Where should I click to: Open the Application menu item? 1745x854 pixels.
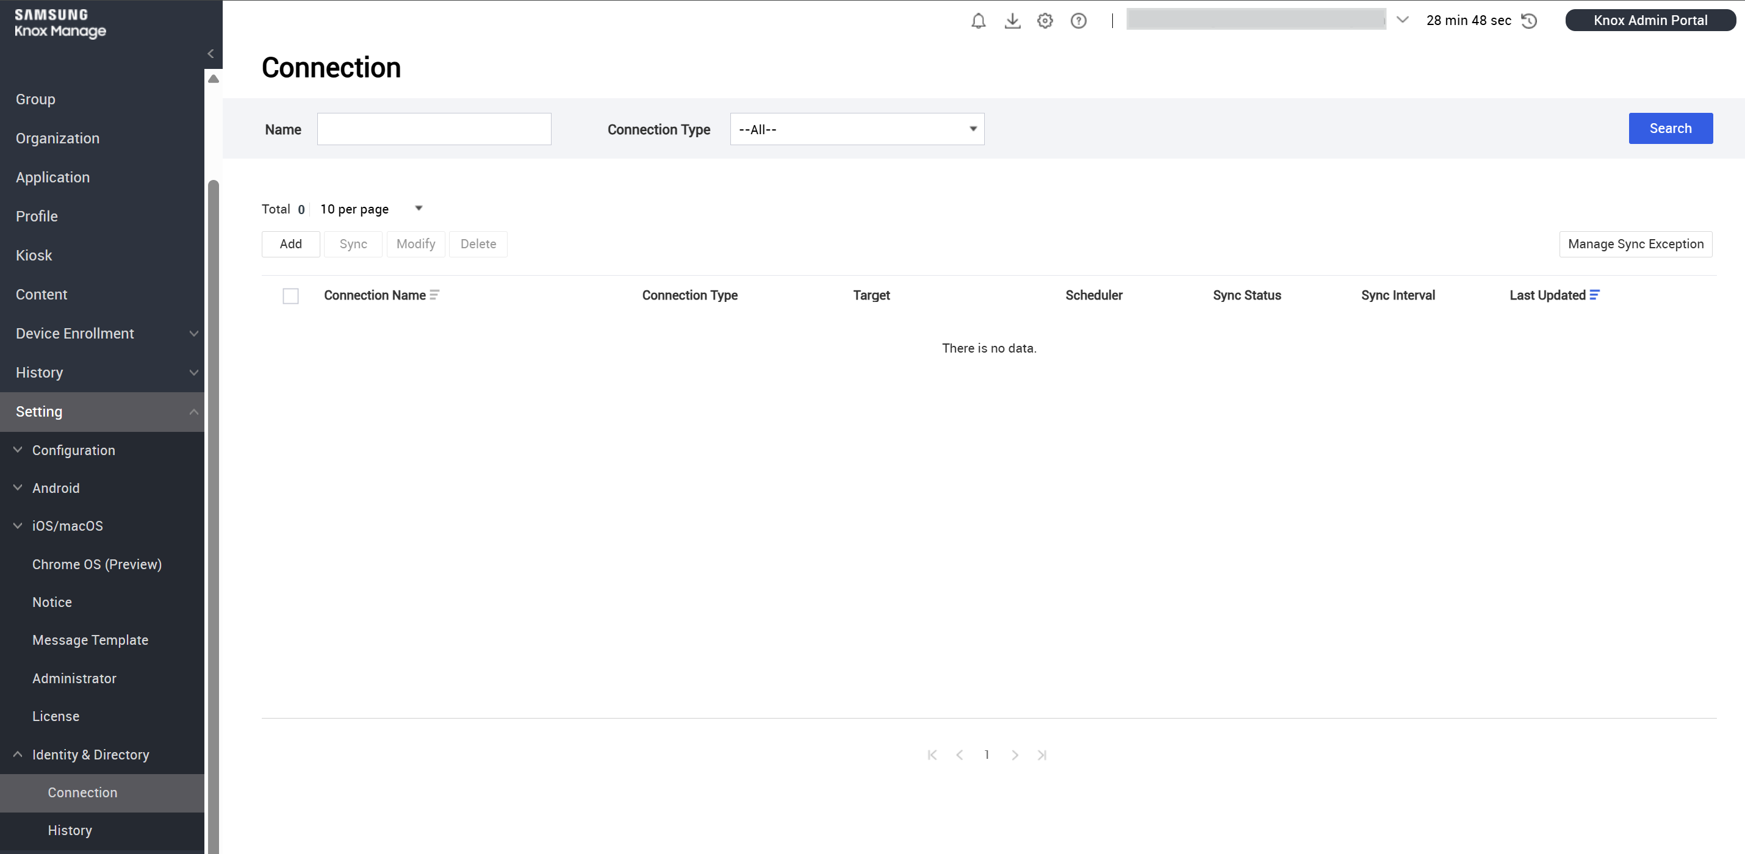coord(53,178)
